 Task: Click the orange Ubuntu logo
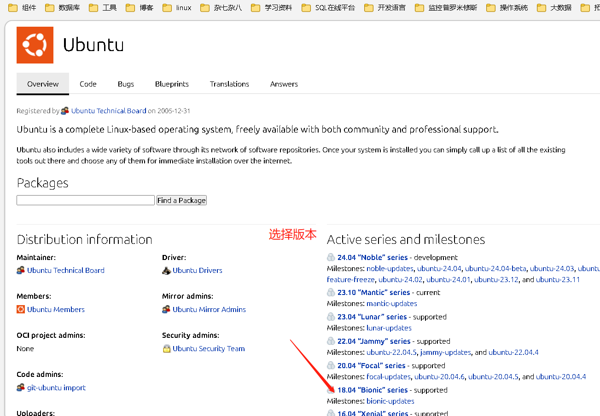click(35, 45)
